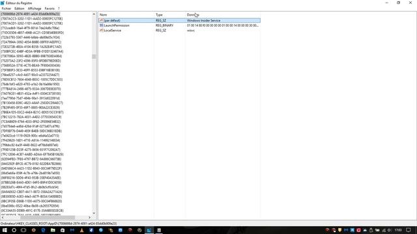The height and width of the screenshot is (234, 417).
Task: Select the {8BC3F05E-D86B-11D0...} key
Action: click(x=31, y=201)
